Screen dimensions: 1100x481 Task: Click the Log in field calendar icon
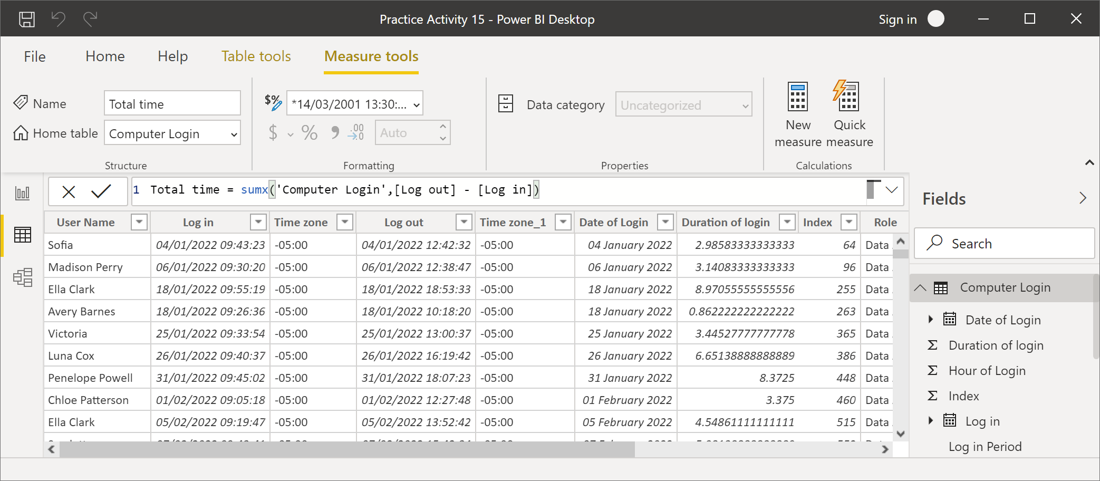(x=950, y=420)
